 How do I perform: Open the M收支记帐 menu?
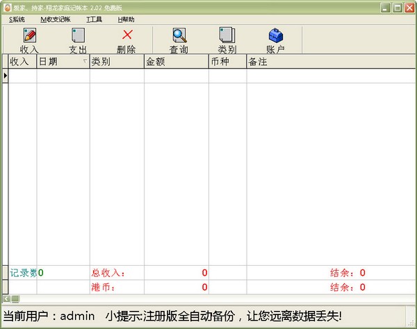(x=56, y=19)
